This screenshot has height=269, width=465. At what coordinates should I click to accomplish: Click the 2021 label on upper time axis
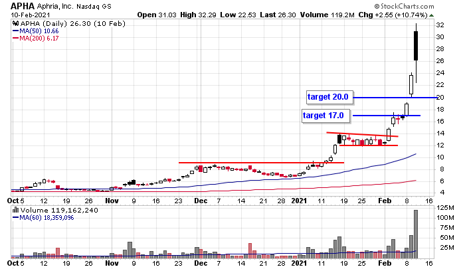point(299,201)
